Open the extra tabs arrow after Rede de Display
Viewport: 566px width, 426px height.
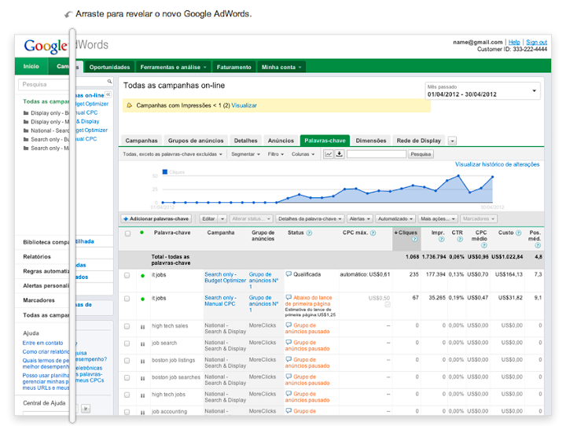coord(452,141)
